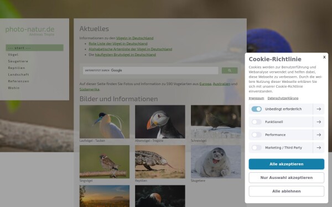The width and height of the screenshot is (332, 207).
Task: Expand details arrow for Marketing / Third Party
Action: coord(319,147)
